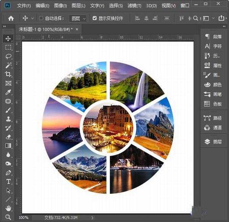Open the 滤镜(T) menu
Screen dimensions: 229x222
coord(134,6)
